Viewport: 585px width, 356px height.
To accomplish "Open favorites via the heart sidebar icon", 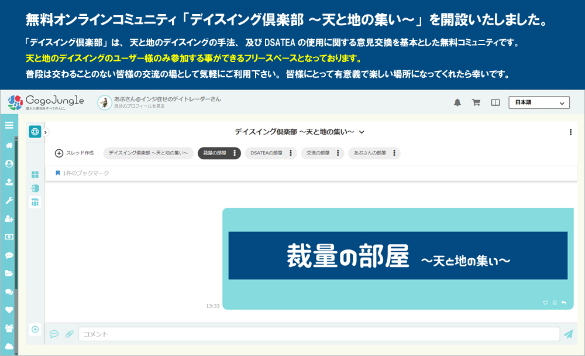I will tap(9, 310).
